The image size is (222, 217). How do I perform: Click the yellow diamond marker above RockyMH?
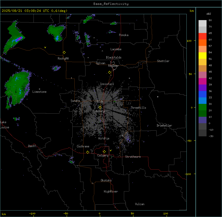(x=64, y=53)
